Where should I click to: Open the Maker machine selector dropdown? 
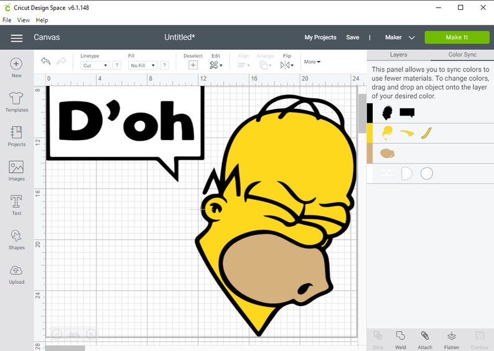399,37
